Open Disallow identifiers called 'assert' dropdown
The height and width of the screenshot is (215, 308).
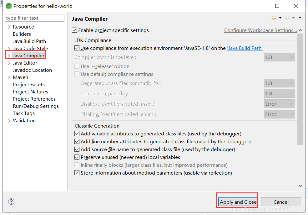[279, 104]
